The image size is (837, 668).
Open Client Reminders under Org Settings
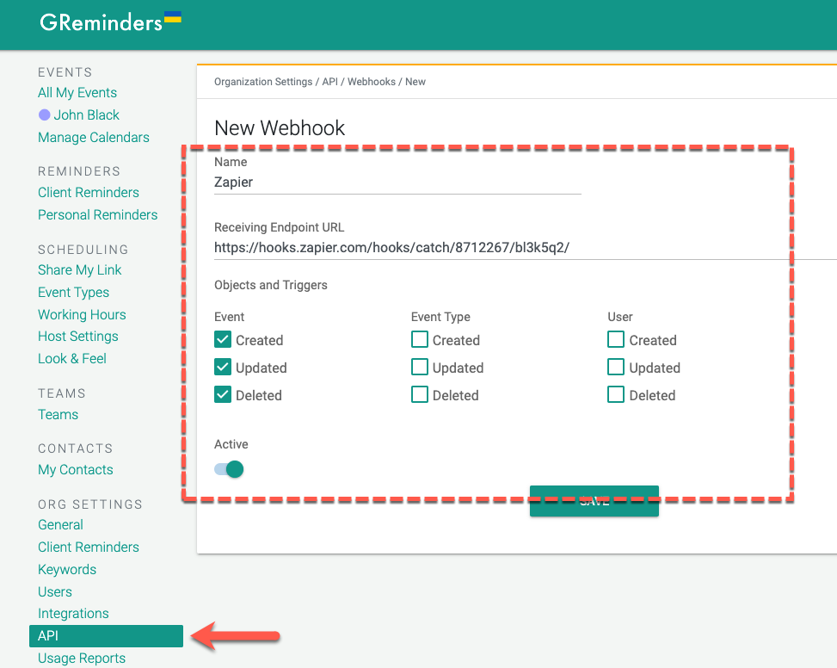pos(89,547)
